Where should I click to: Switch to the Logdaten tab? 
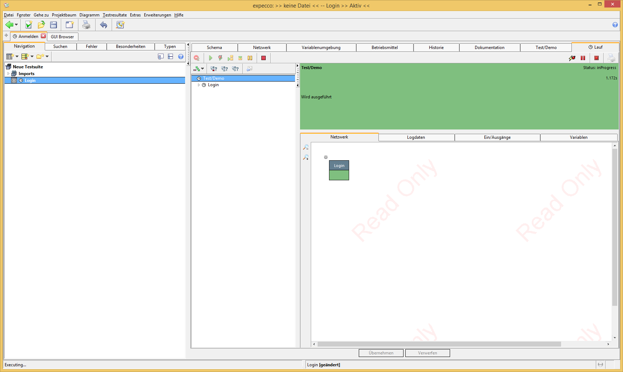tap(416, 137)
